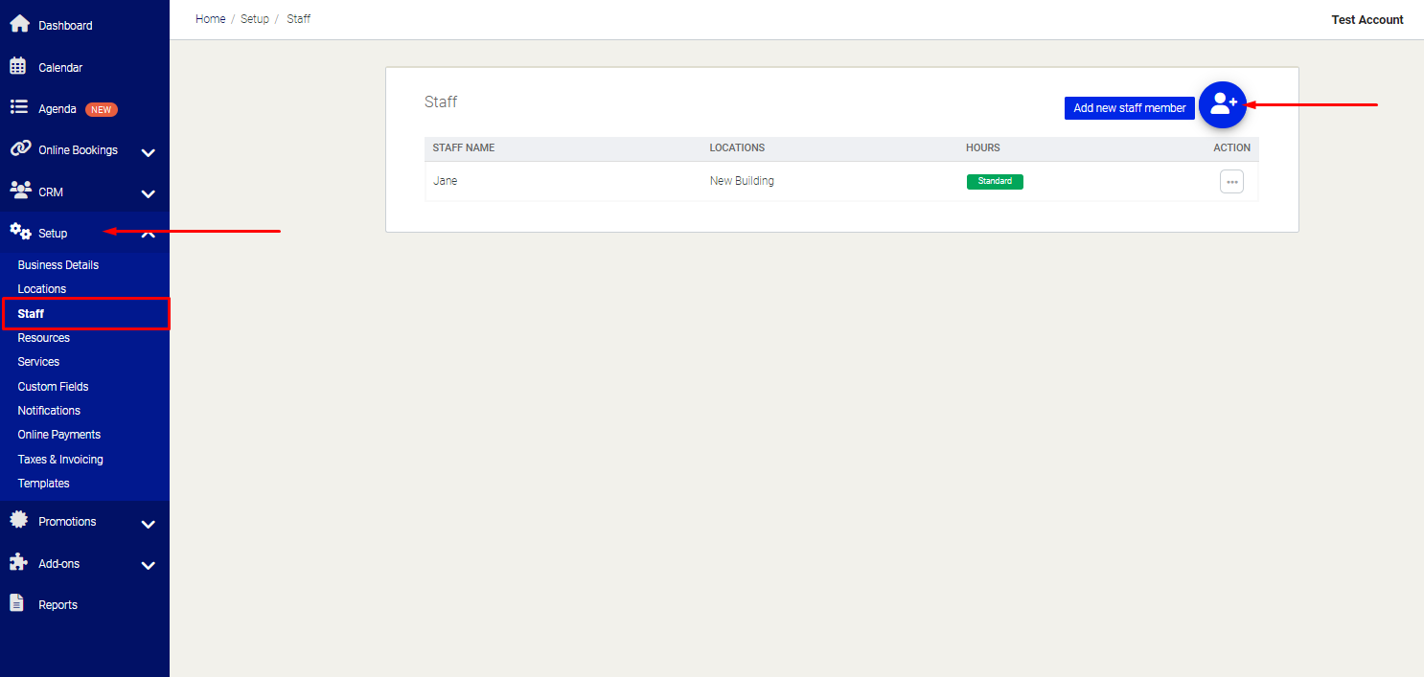Open the Calendar icon in sidebar
The height and width of the screenshot is (677, 1424).
(x=18, y=67)
